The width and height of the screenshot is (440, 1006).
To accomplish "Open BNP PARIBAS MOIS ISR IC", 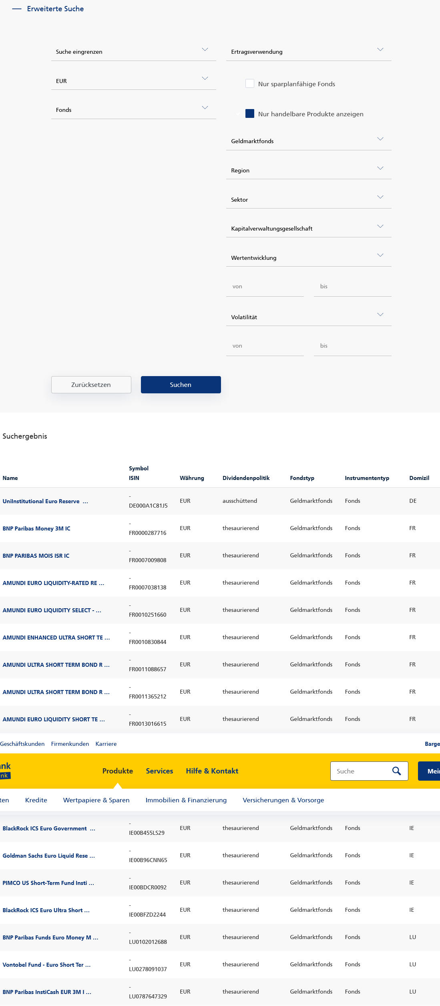I will coord(36,556).
